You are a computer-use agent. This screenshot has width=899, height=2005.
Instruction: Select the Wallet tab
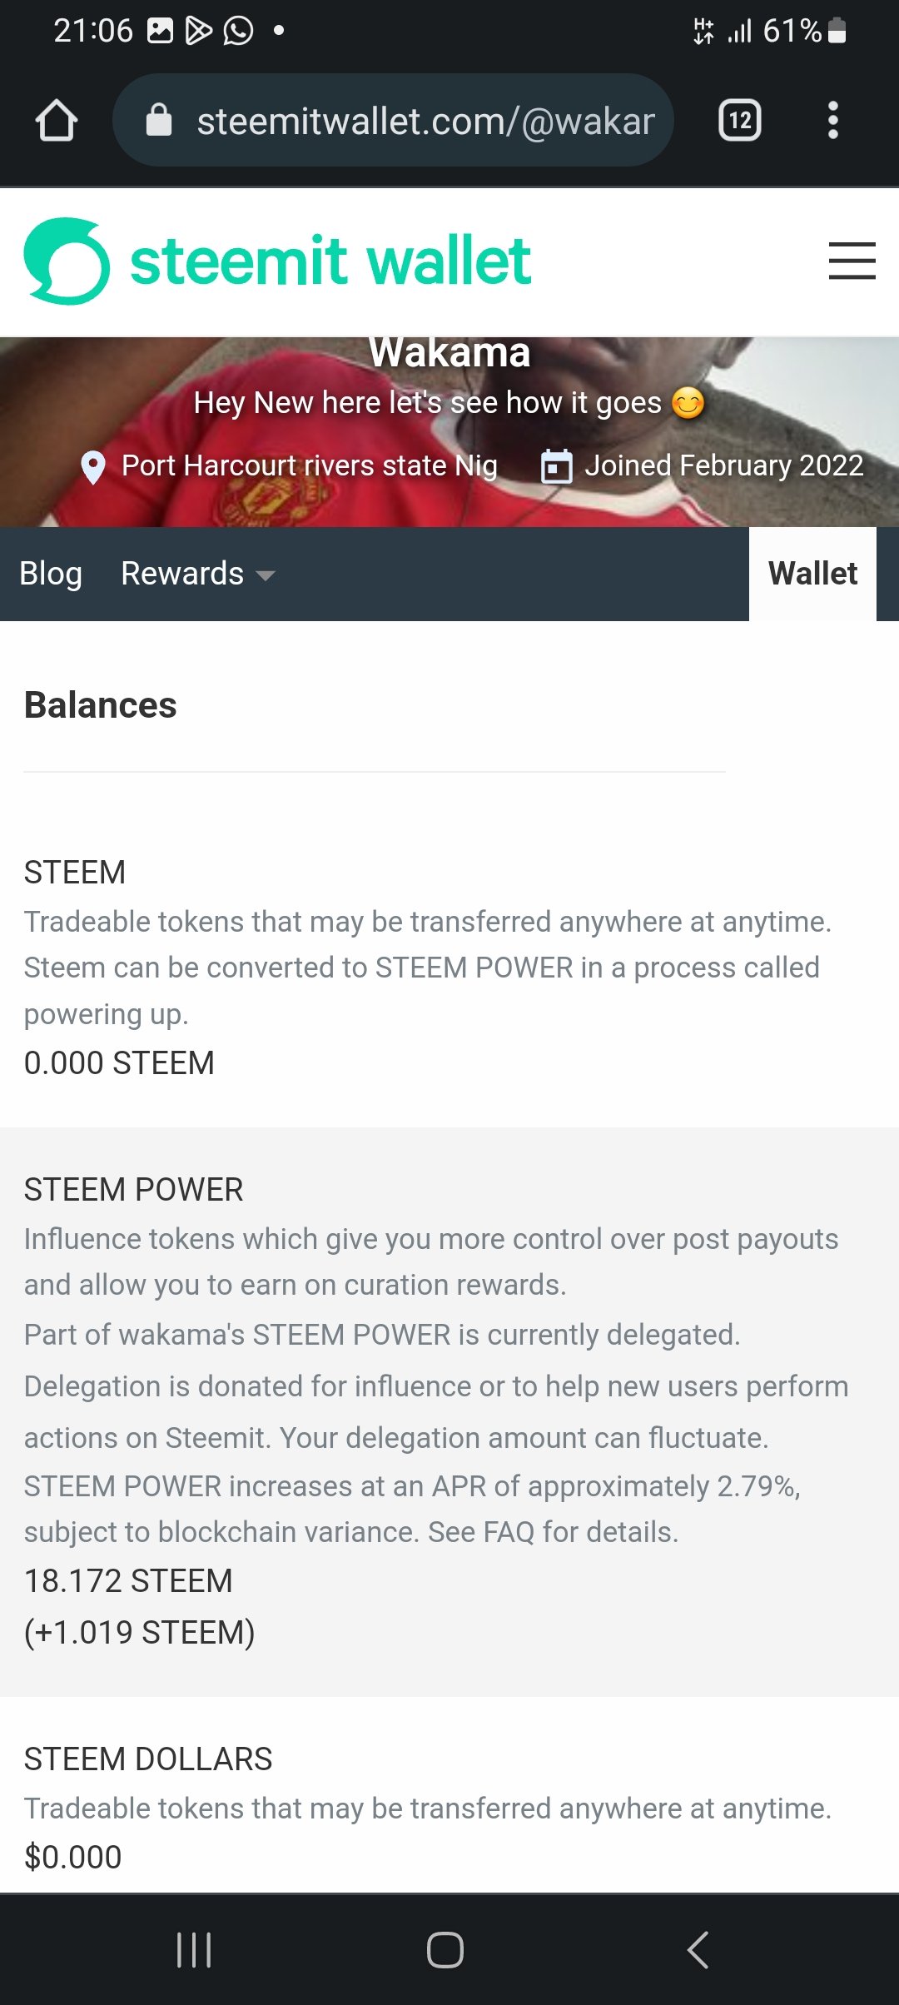tap(812, 574)
